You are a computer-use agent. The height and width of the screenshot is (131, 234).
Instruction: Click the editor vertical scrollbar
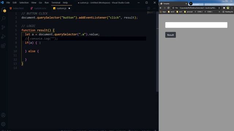157,52
